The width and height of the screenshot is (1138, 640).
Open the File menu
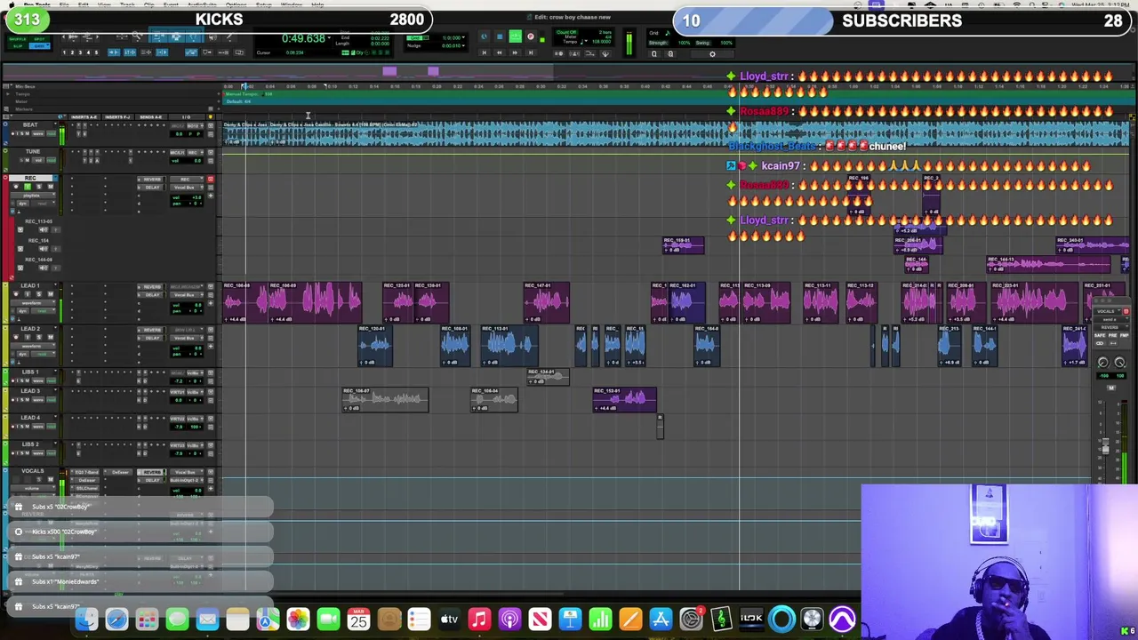click(64, 4)
